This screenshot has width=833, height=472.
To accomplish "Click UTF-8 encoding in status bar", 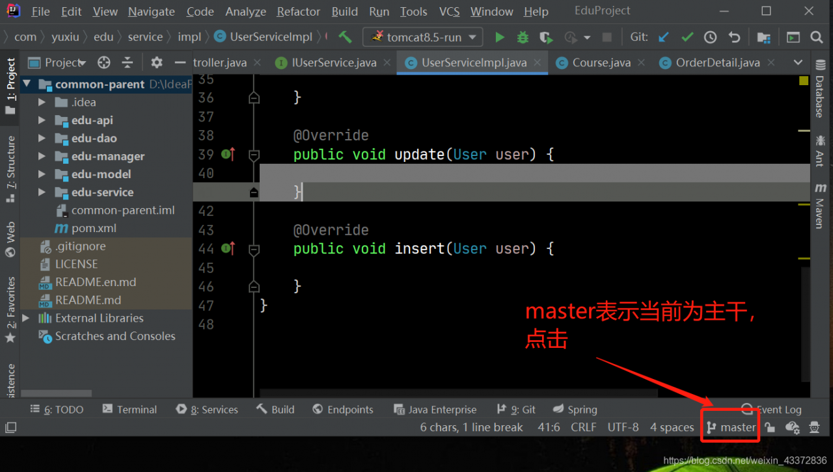I will click(623, 427).
